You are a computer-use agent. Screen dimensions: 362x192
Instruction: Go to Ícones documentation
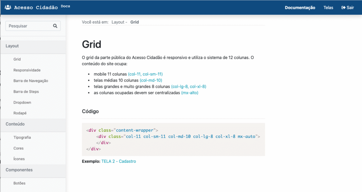coord(19,159)
